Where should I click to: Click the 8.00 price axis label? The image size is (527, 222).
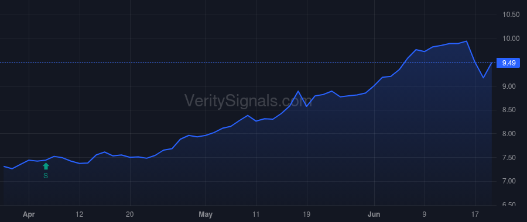pos(509,134)
